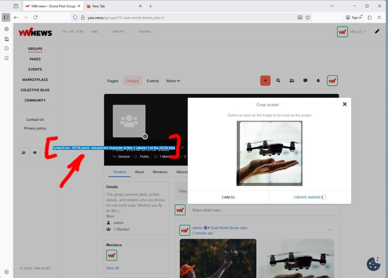This screenshot has width=388, height=278.
Task: Expand the HELLO user menu
Action: (358, 32)
